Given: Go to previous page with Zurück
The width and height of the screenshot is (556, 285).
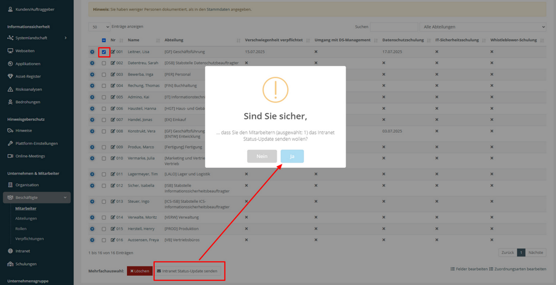Looking at the screenshot, I should (508, 253).
